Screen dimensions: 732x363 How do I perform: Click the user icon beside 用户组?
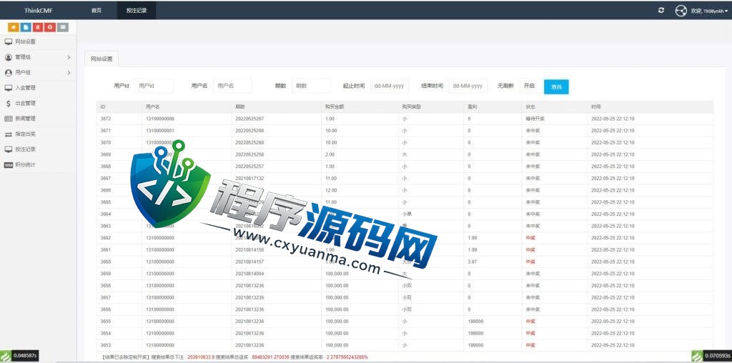[x=9, y=72]
